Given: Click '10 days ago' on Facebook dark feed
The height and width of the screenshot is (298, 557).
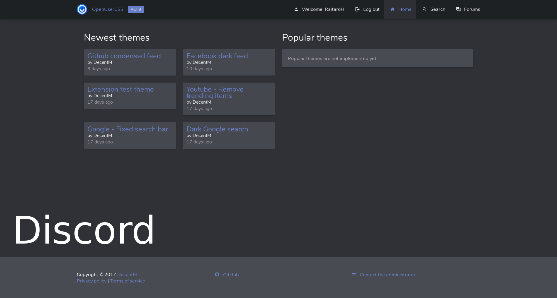Looking at the screenshot, I should (199, 69).
